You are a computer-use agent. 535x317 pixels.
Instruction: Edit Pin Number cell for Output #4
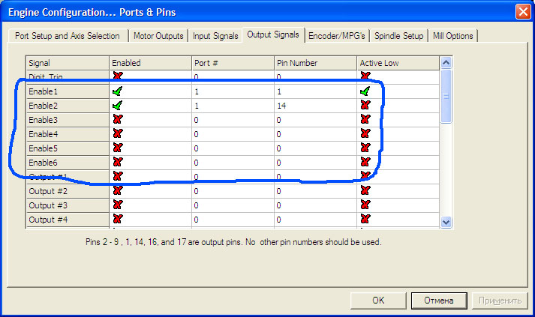[316, 220]
